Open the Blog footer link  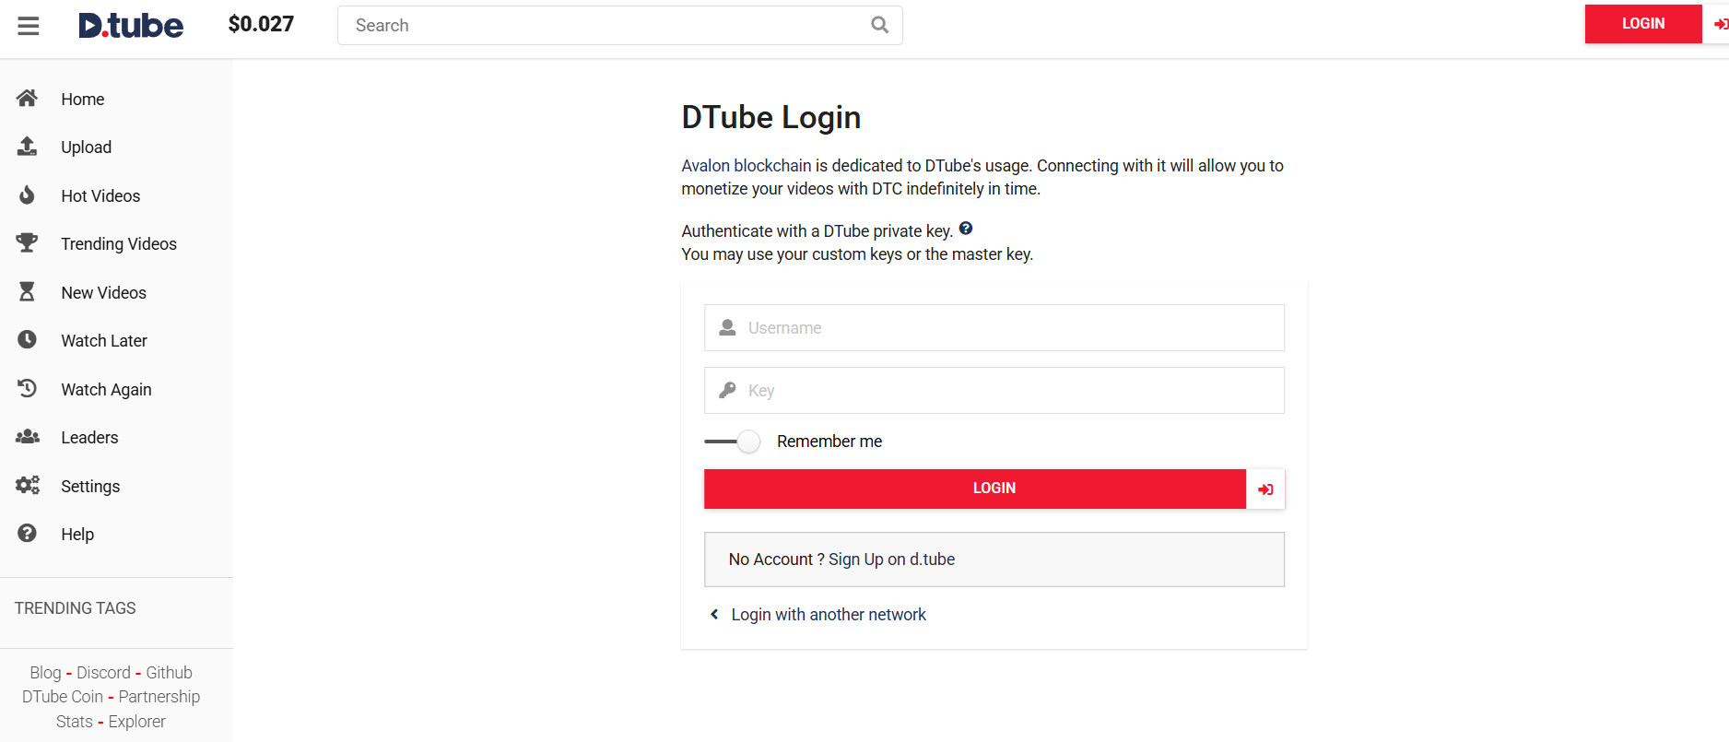pos(45,673)
